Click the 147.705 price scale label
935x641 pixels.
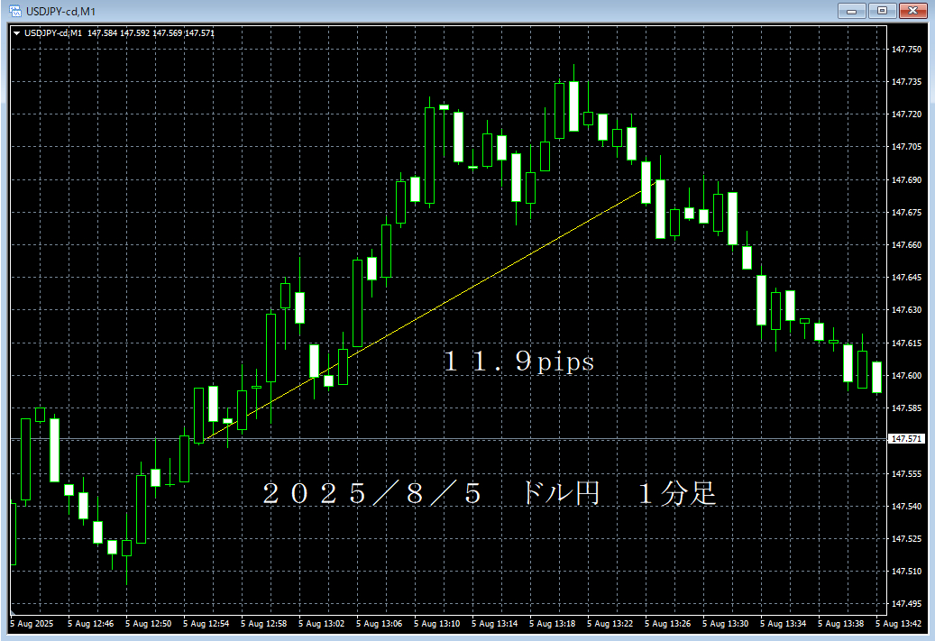(906, 147)
